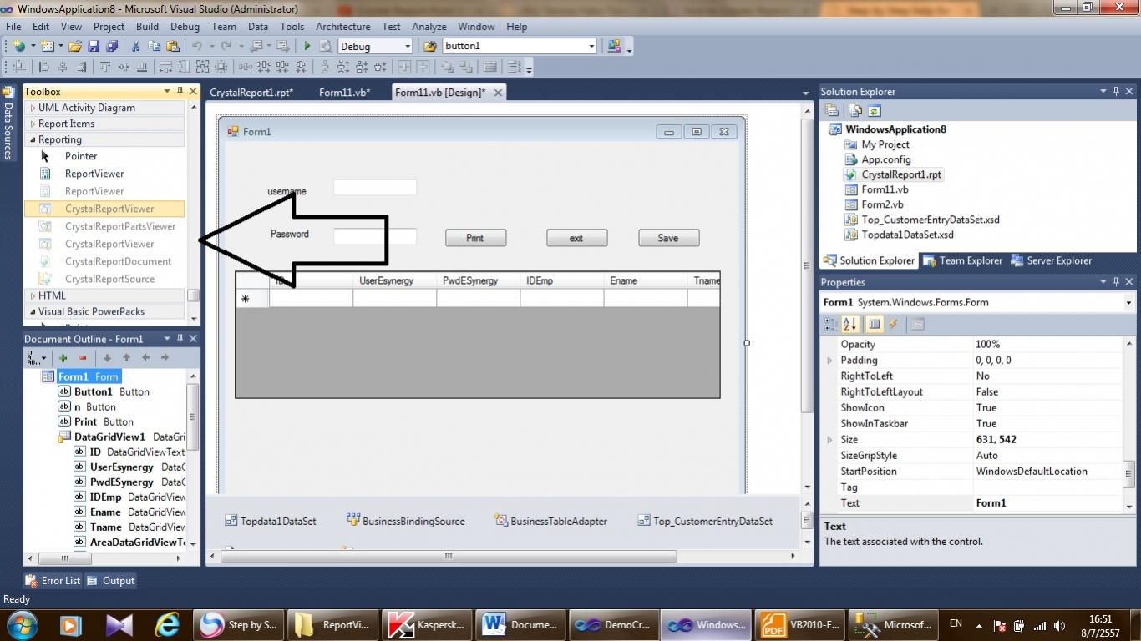Click the Save All toolbar icon
The image size is (1141, 641).
coord(111,47)
